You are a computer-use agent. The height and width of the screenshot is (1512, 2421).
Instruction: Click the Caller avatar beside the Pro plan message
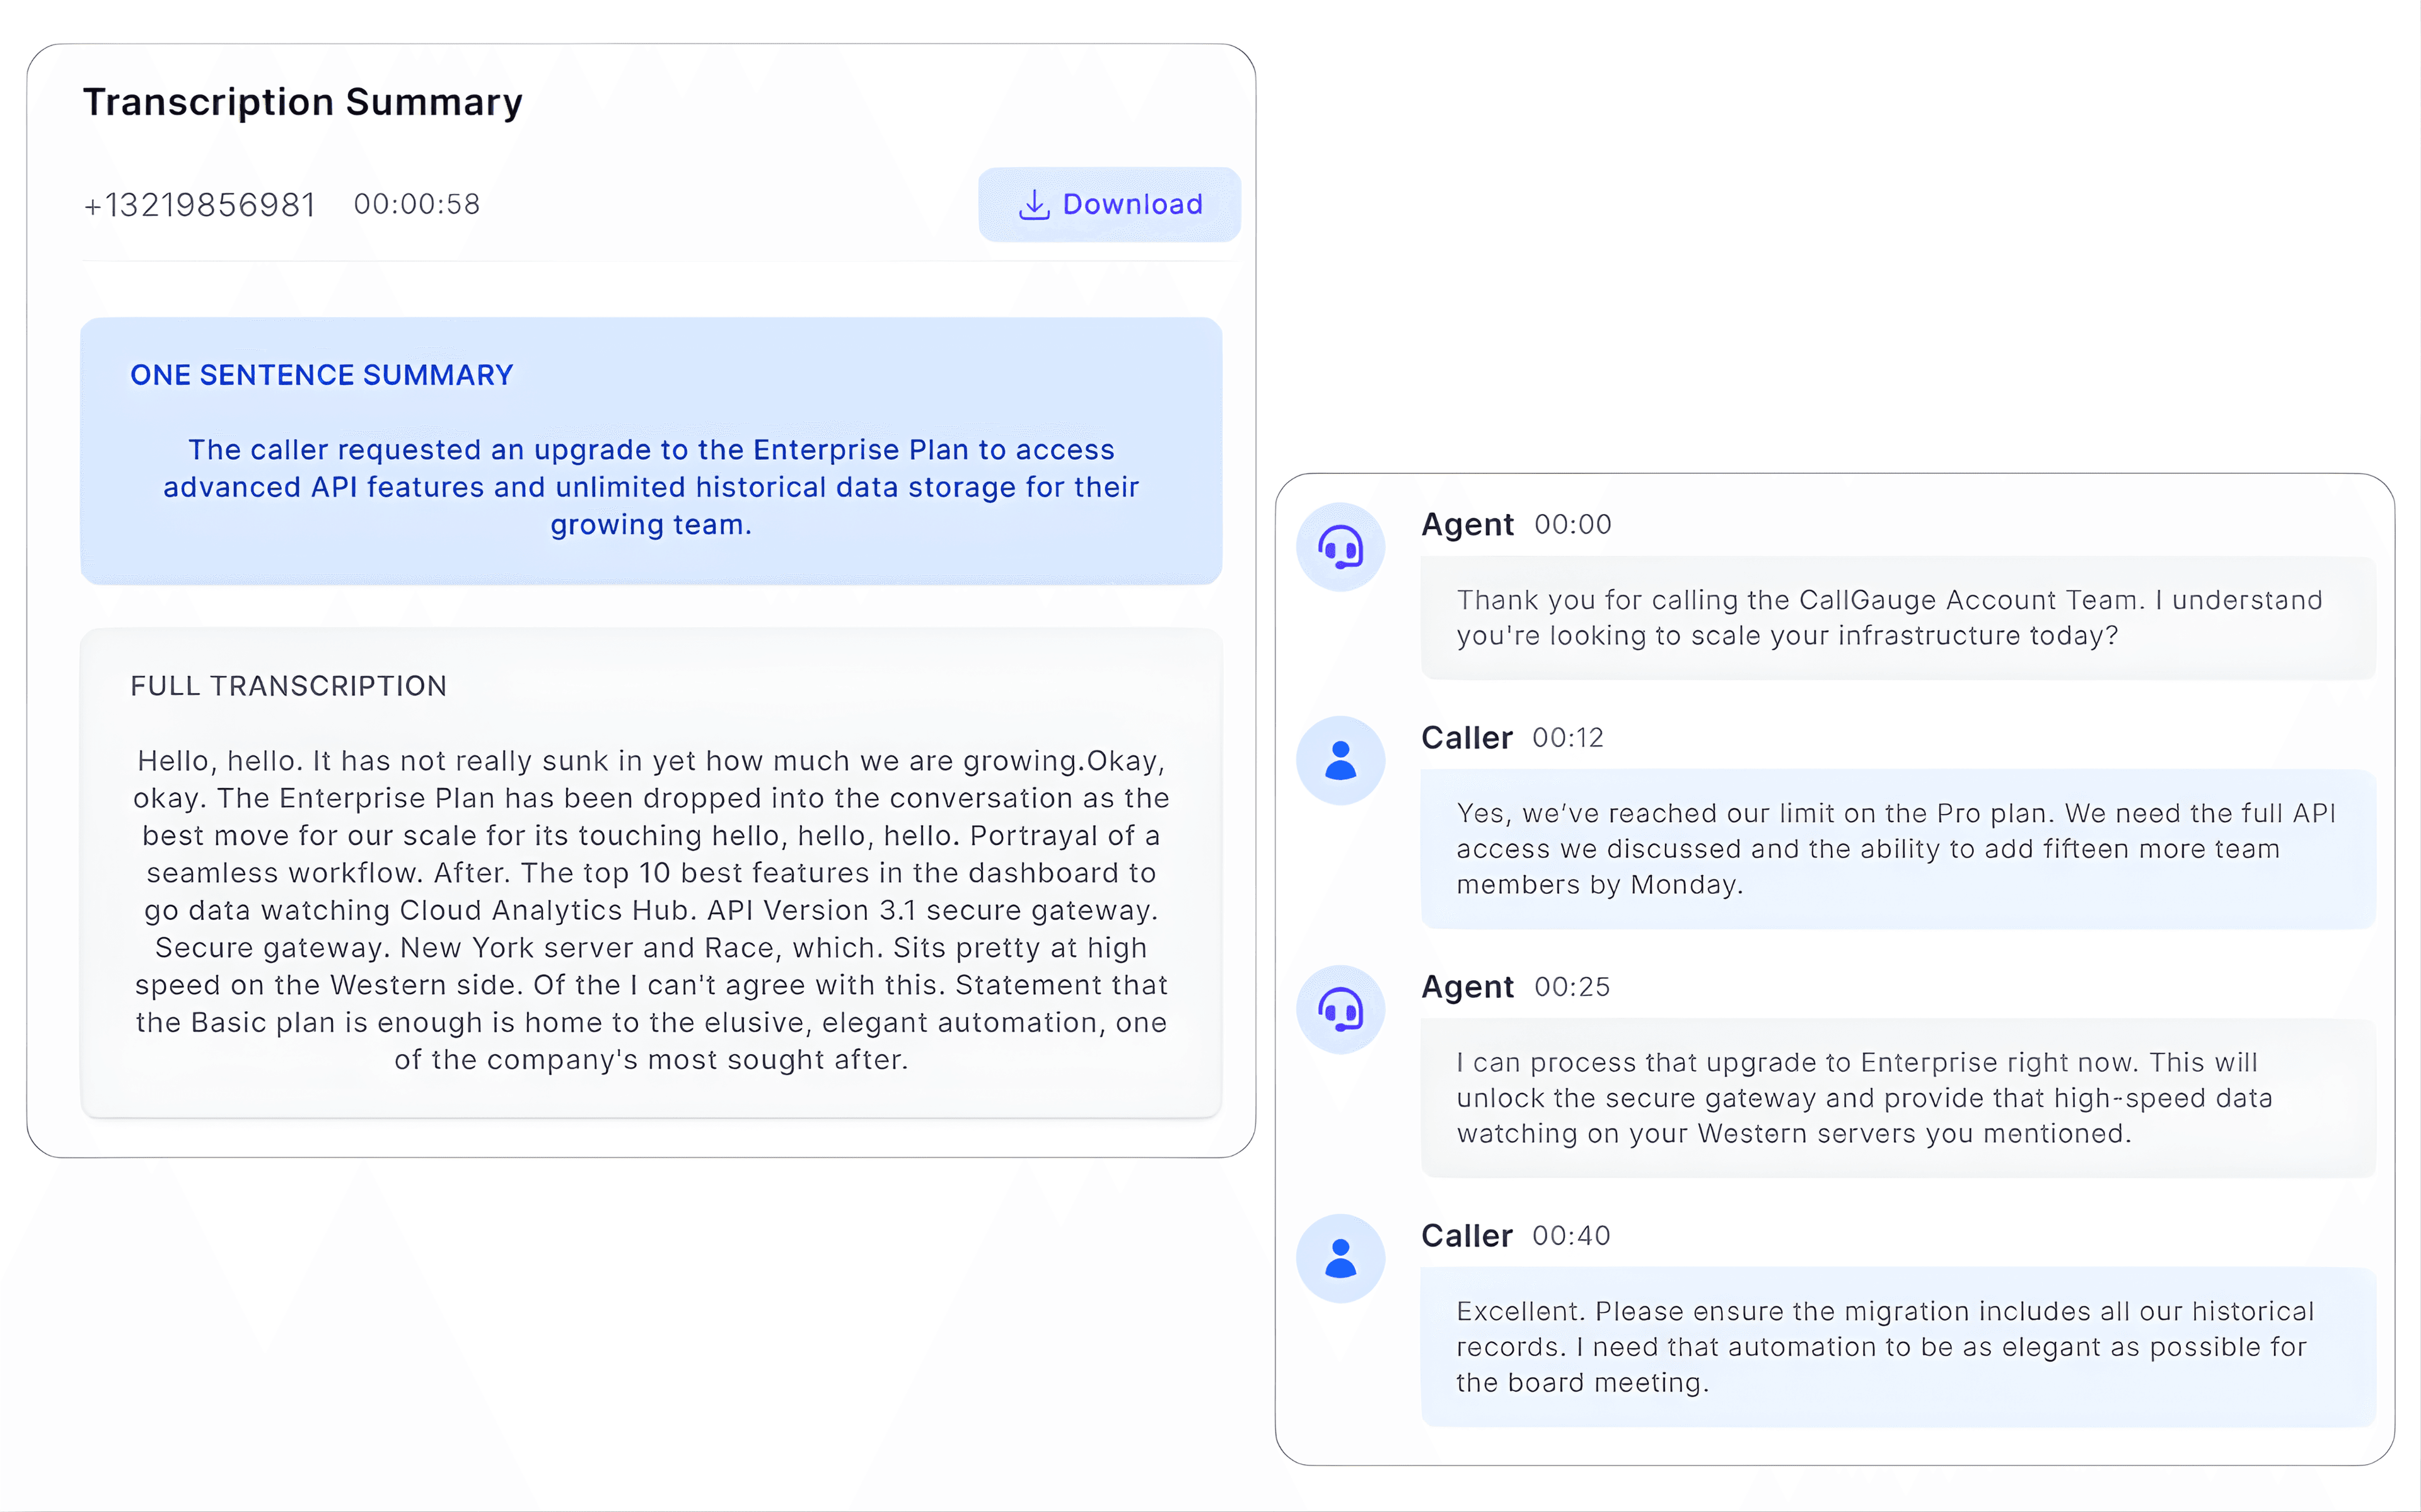point(1340,760)
